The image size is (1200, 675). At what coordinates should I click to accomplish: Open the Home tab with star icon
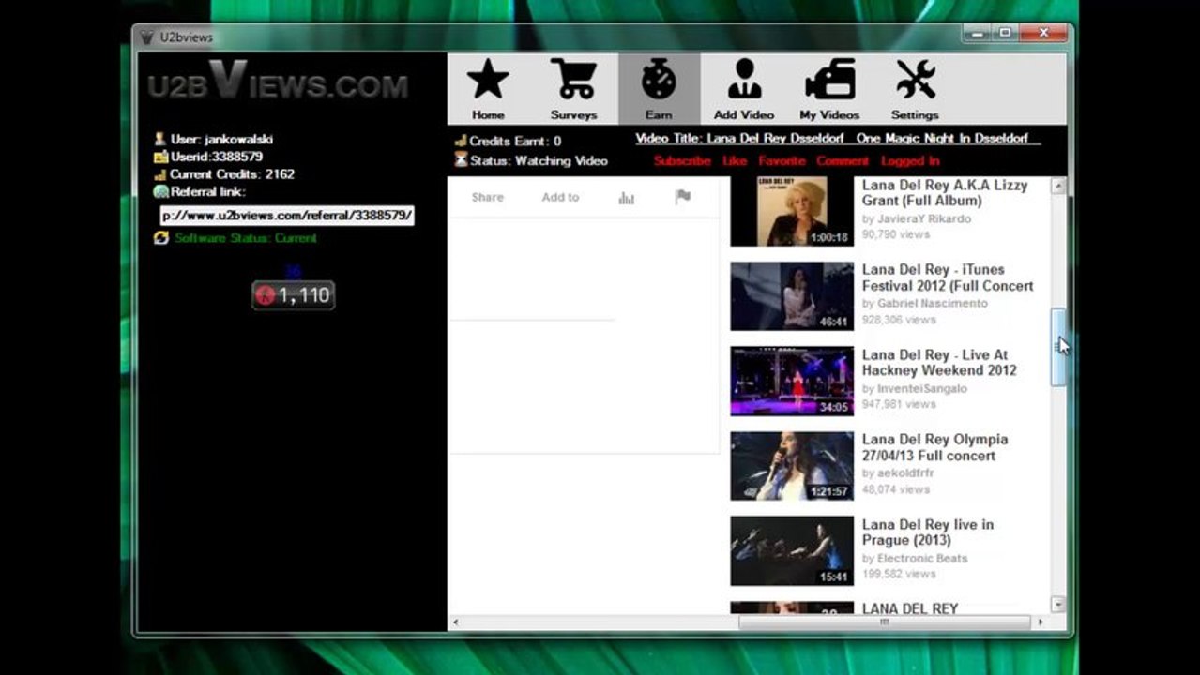pos(488,89)
